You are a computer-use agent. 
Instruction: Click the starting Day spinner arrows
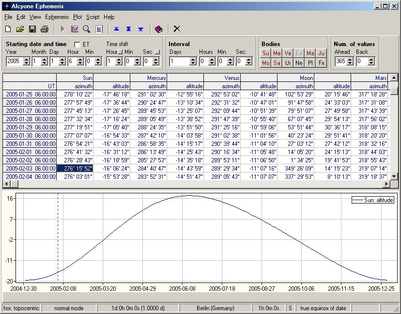62,62
